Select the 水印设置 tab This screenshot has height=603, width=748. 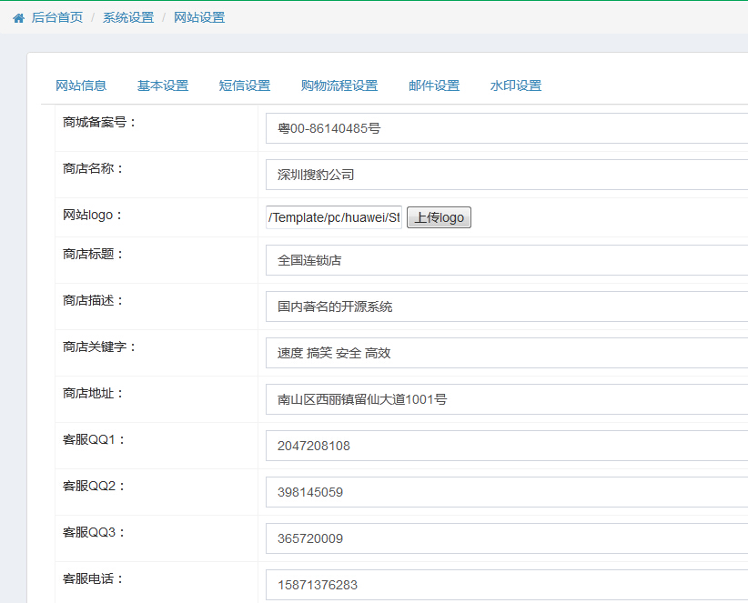coord(516,85)
